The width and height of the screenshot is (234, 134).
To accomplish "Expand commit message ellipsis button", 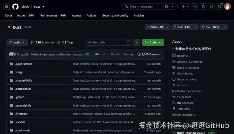I will tap(97, 54).
